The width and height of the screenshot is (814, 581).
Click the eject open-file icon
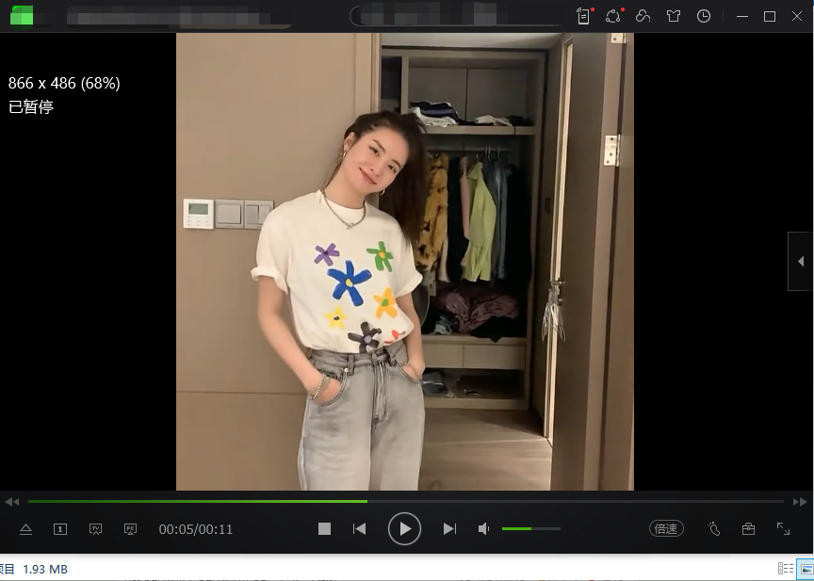(x=26, y=529)
